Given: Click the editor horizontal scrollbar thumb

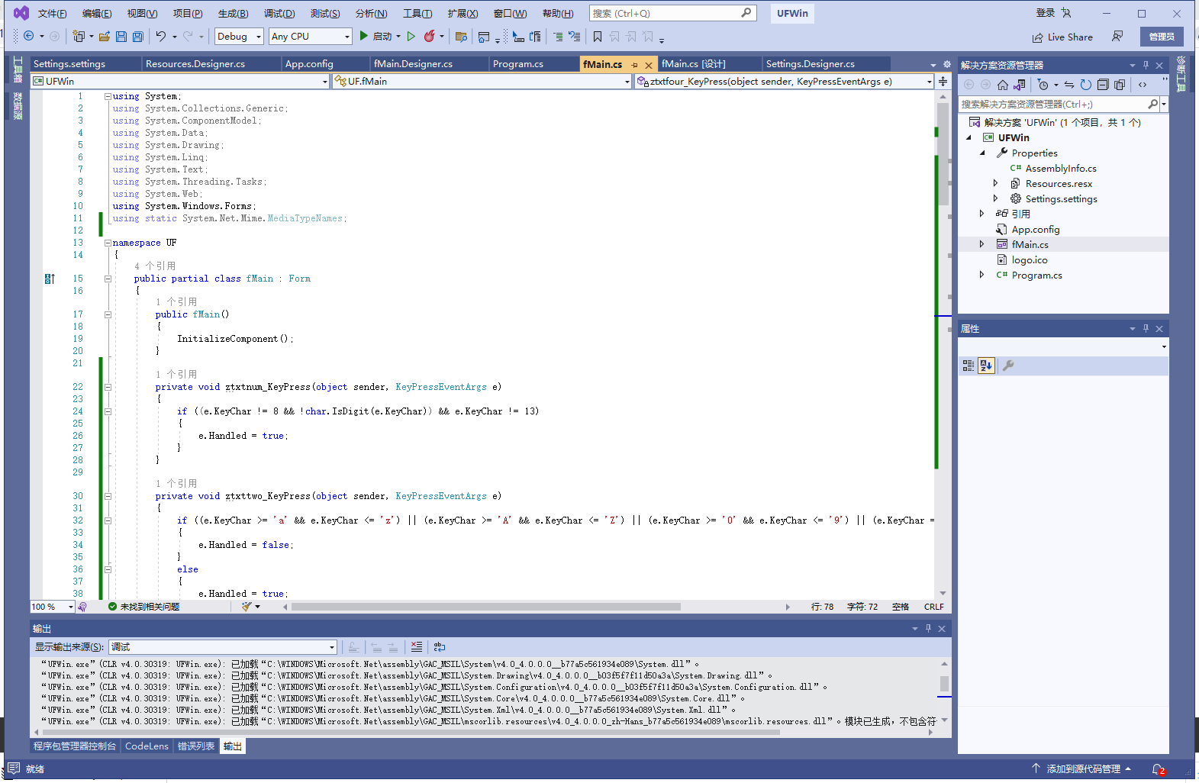Looking at the screenshot, I should tap(485, 607).
